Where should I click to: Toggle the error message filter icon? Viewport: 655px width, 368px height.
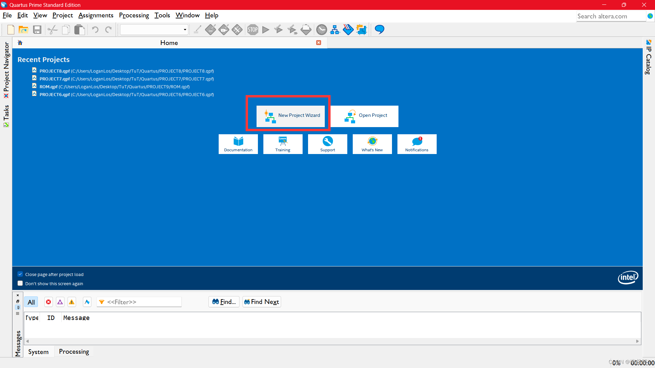pyautogui.click(x=48, y=302)
